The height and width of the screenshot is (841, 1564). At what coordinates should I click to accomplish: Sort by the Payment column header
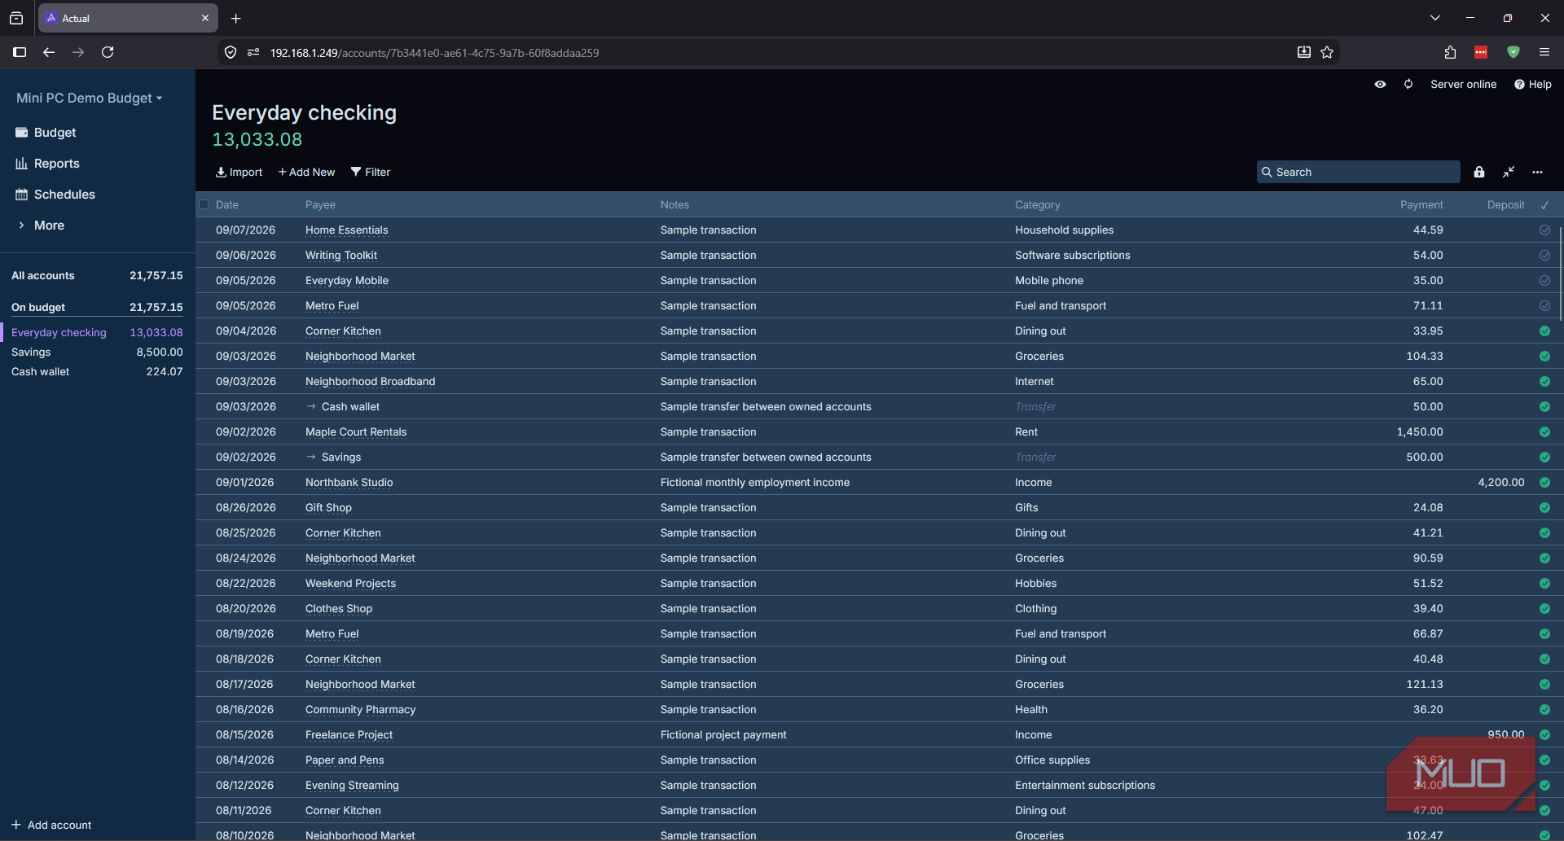pos(1421,204)
